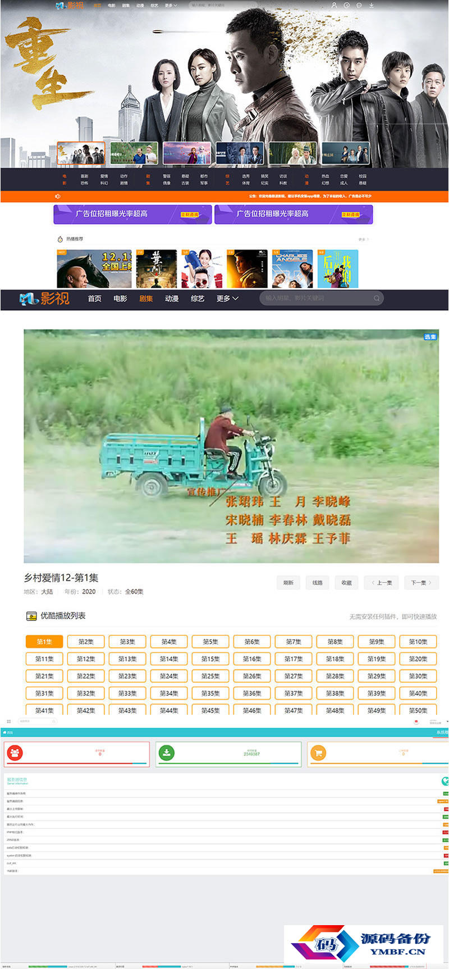The height and width of the screenshot is (969, 449).
Task: Click the speaker announcement icon on orange bar
Action: [58, 196]
